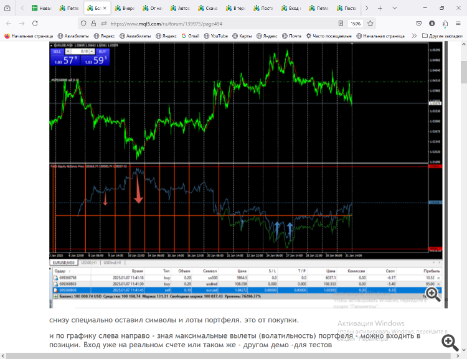
Task: Open Другие закладки folder
Action: click(x=442, y=36)
